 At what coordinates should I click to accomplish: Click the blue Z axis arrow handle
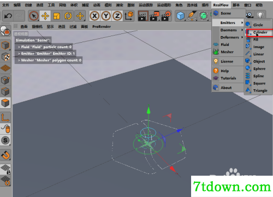[x=180, y=130]
